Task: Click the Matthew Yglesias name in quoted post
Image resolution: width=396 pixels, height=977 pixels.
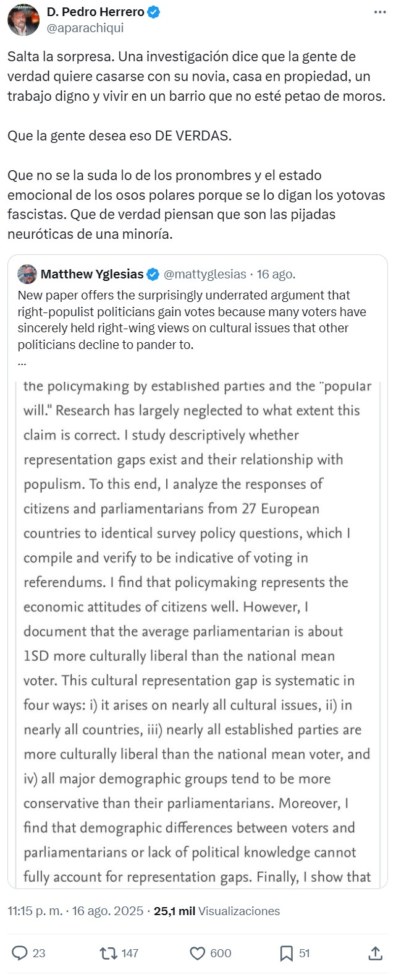Action: coord(92,274)
